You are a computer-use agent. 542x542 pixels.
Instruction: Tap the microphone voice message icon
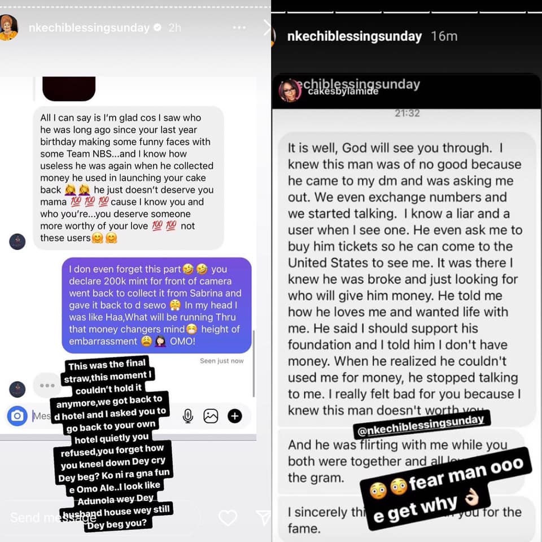(x=187, y=416)
